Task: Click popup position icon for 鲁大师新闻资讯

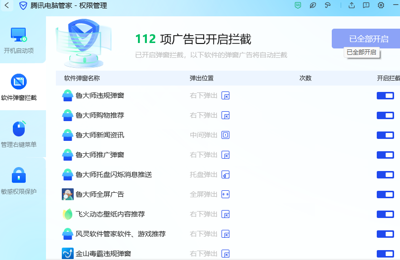Action: tap(225, 135)
